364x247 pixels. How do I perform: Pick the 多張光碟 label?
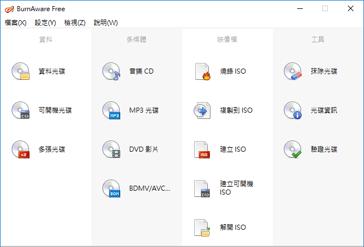point(52,149)
